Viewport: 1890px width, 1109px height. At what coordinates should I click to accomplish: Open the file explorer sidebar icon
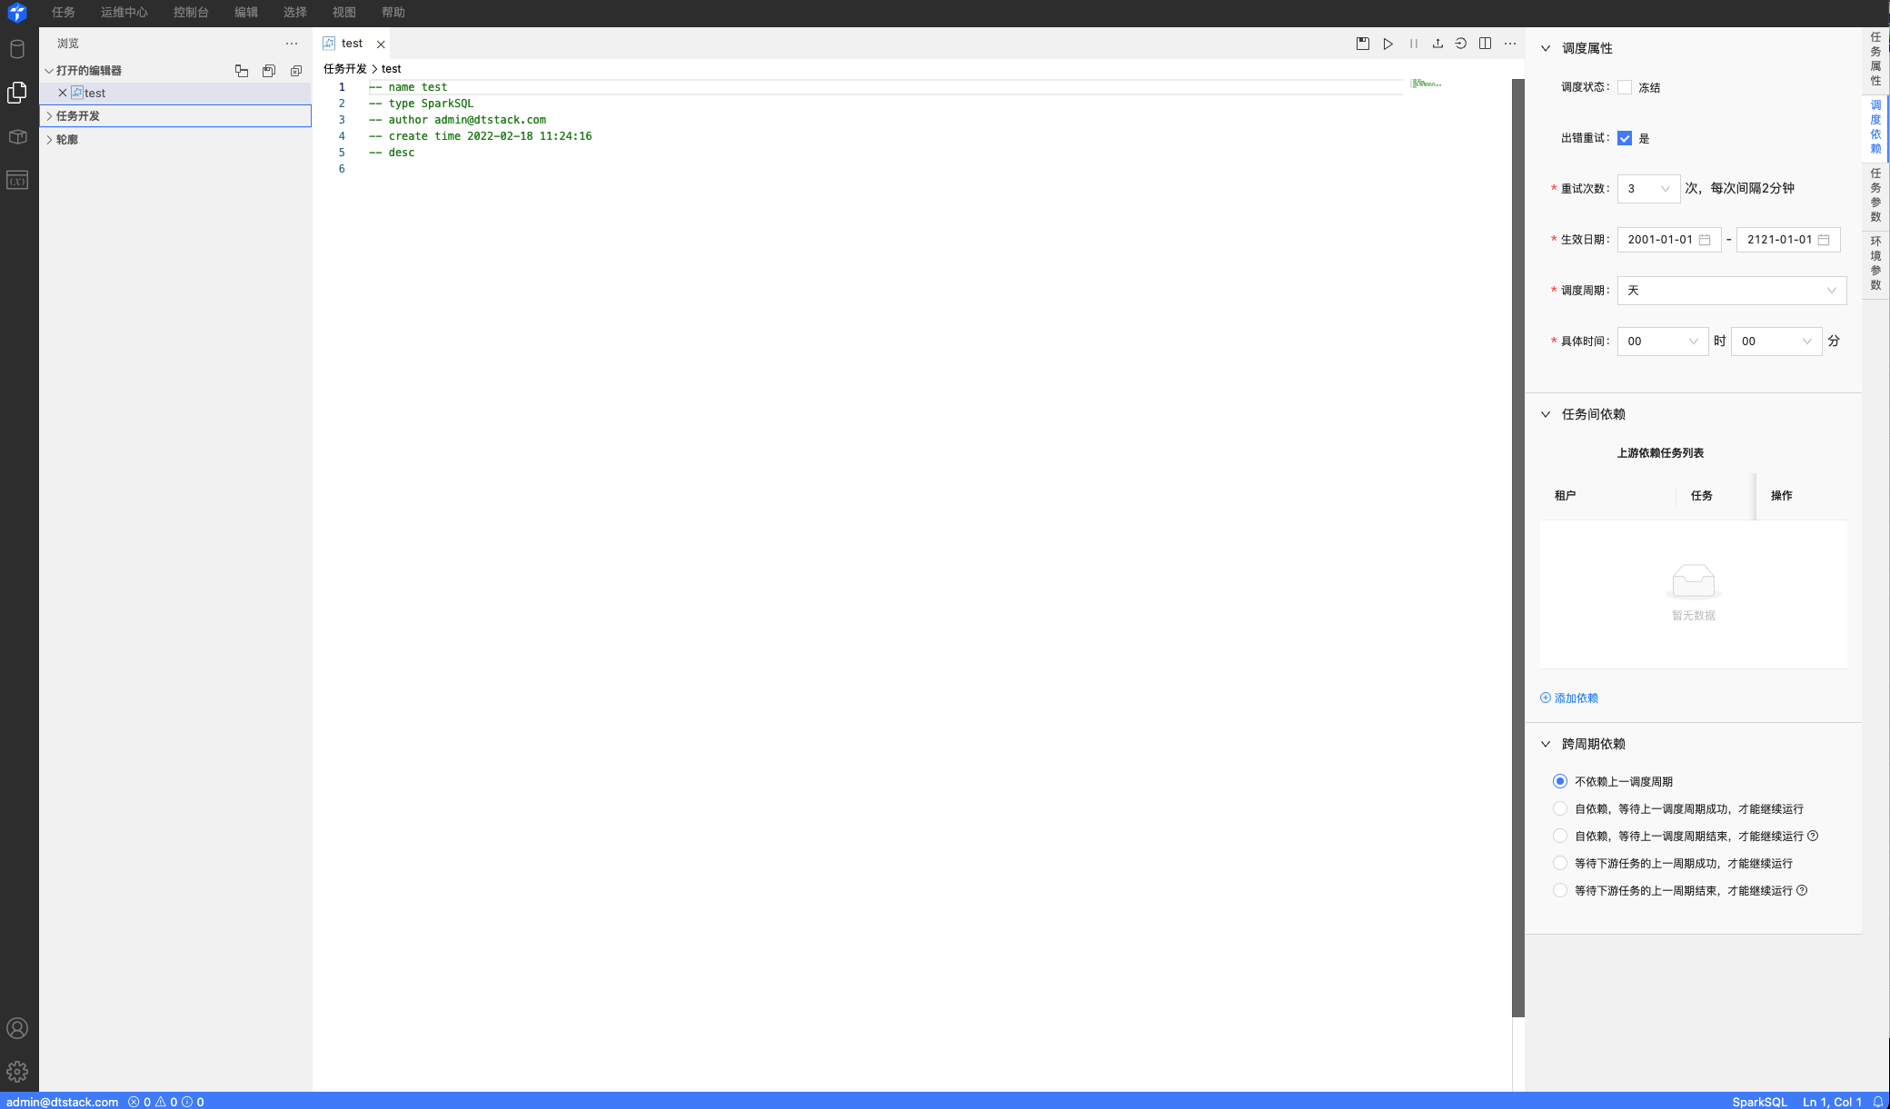[17, 93]
